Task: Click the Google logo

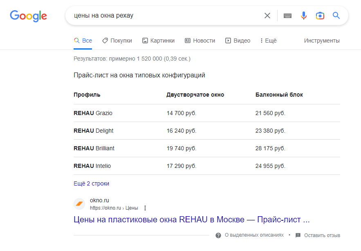Action: pos(28,16)
